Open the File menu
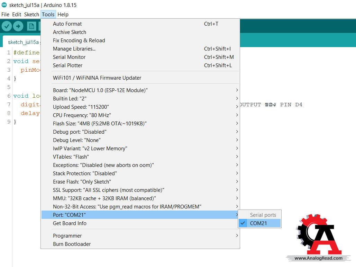356x267 pixels. click(x=5, y=14)
